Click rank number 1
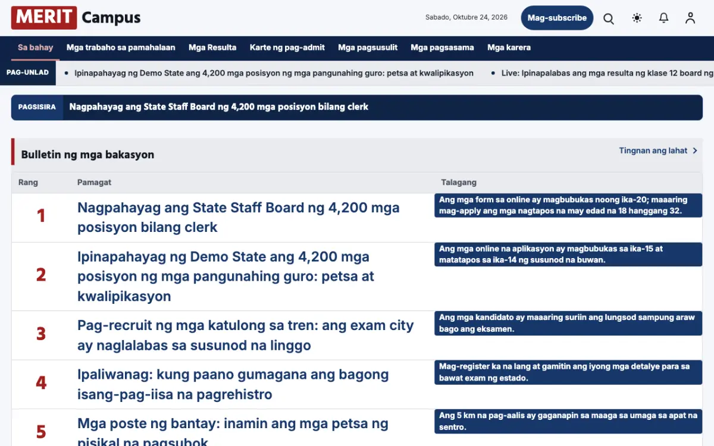Image resolution: width=714 pixels, height=446 pixels. [41, 215]
